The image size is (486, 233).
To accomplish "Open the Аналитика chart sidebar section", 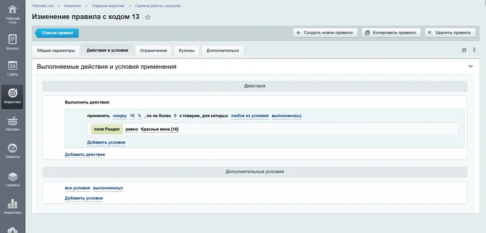I will (12, 207).
